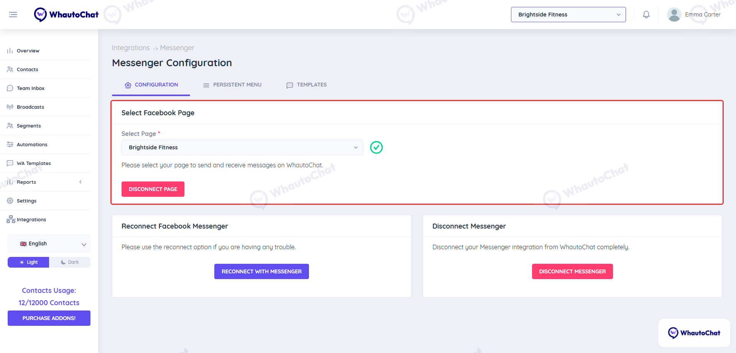Viewport: 736px width, 353px height.
Task: Click the Emma Carter username
Action: point(703,15)
